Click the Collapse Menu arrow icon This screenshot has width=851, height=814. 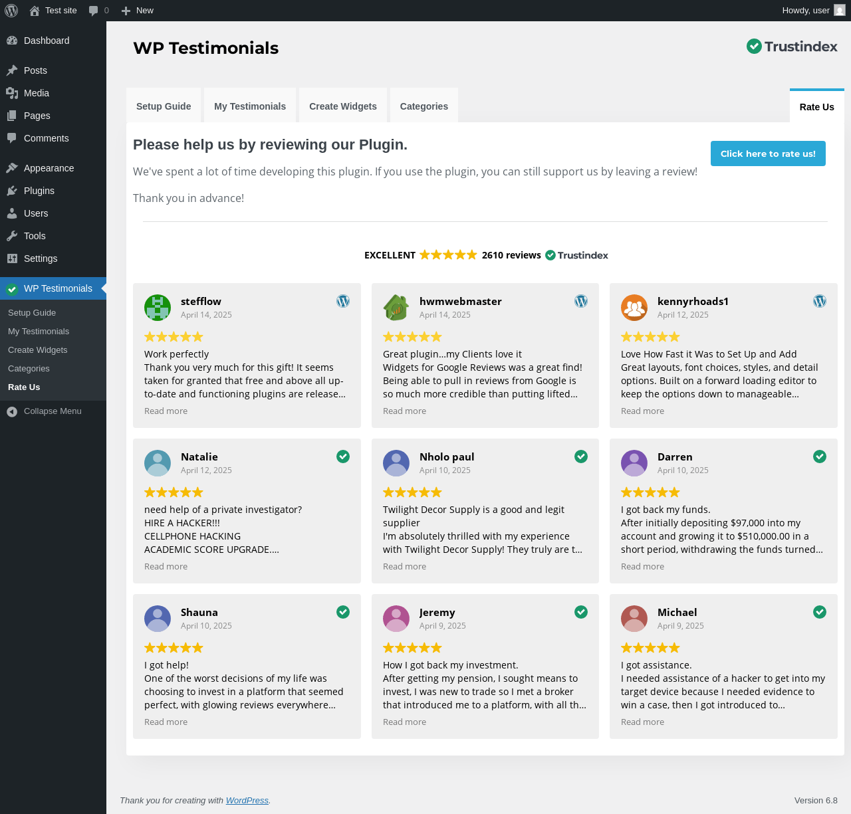[12, 411]
